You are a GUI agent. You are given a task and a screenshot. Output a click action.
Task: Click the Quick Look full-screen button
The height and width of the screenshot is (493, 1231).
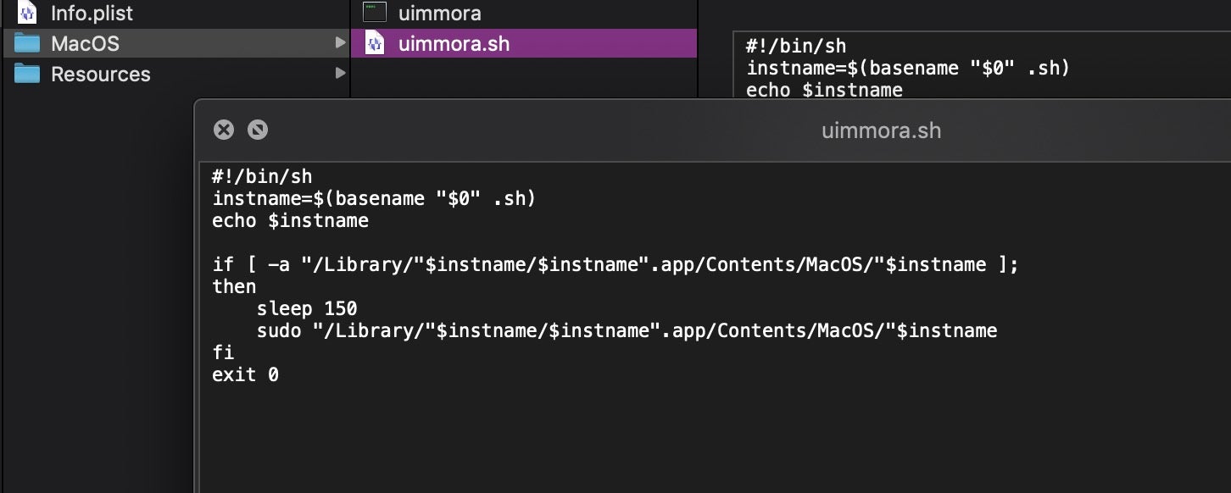[257, 130]
